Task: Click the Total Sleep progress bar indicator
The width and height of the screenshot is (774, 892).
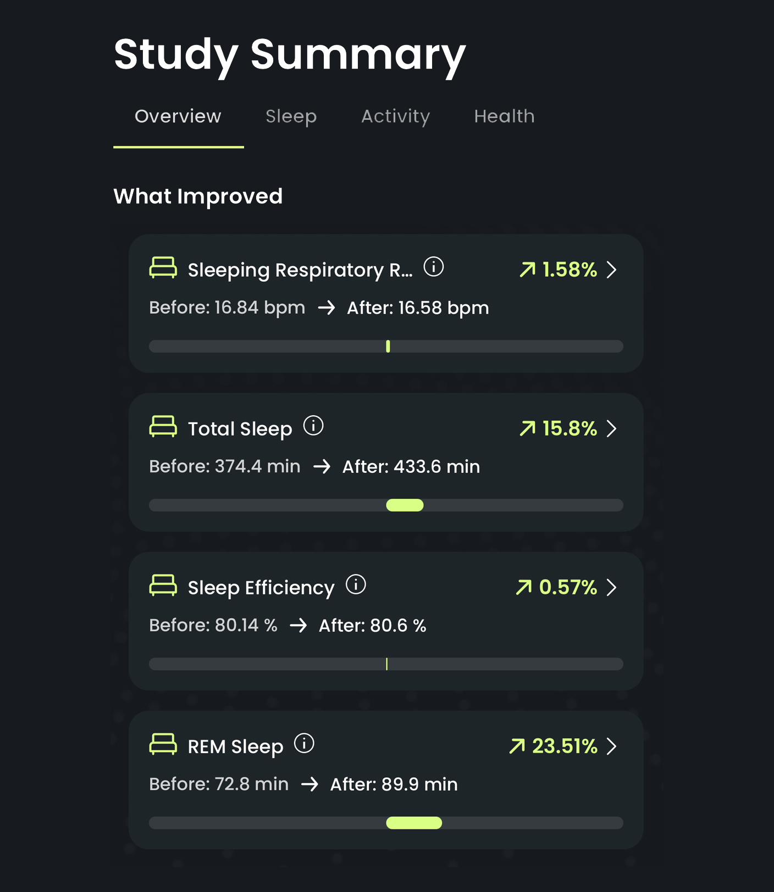Action: pos(405,505)
